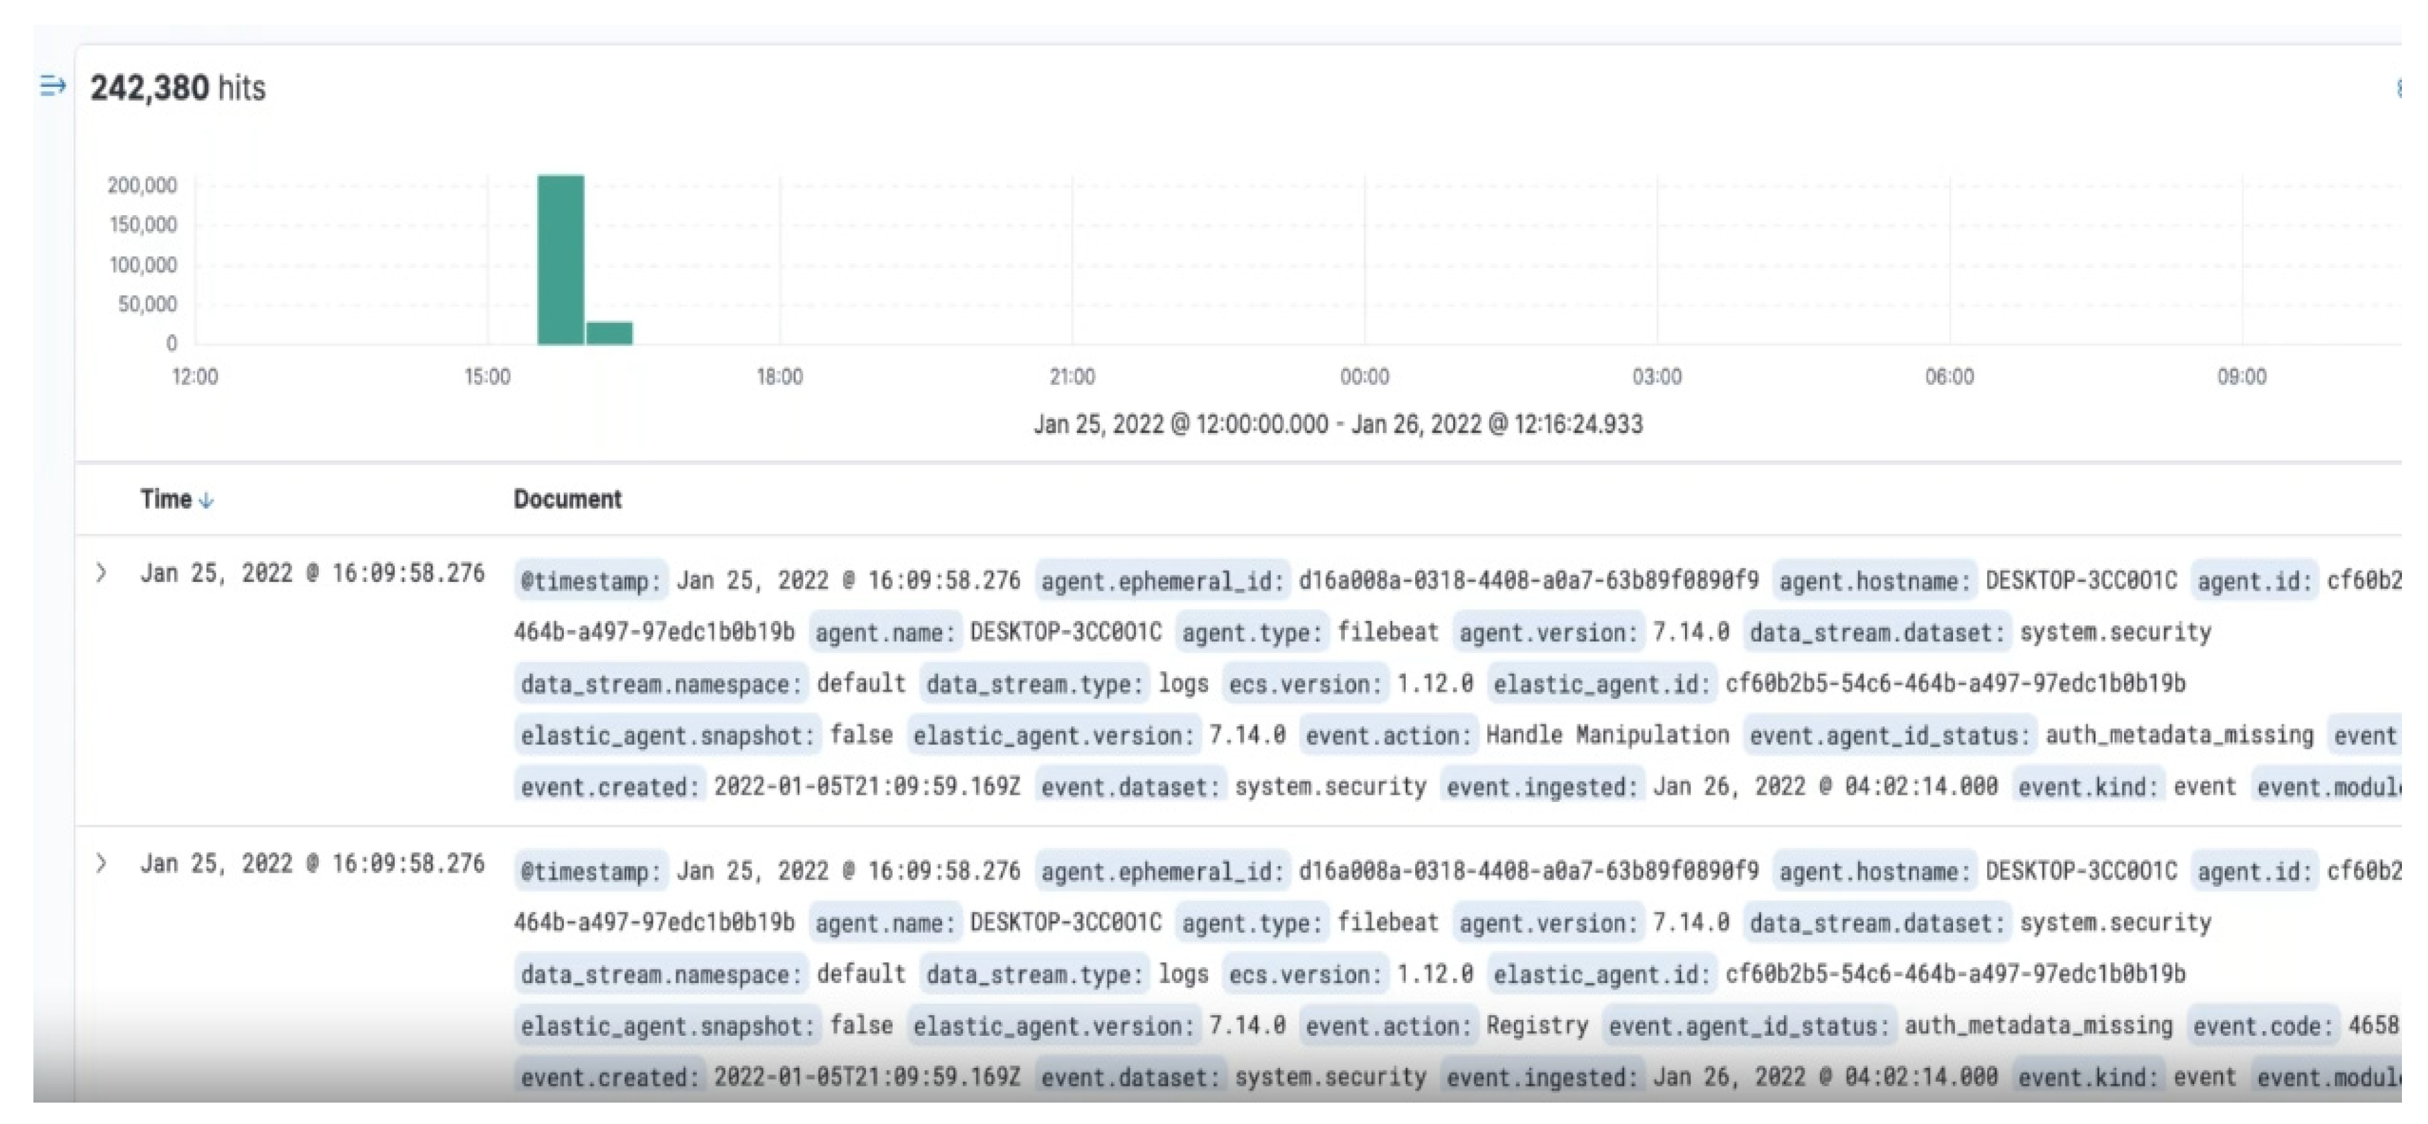The image size is (2428, 1124).
Task: Click data_stream.namespace field in first row
Action: pyautogui.click(x=661, y=684)
